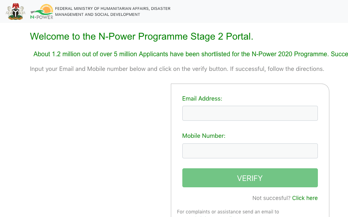348x217 pixels.
Task: Click the scrolling '1.2 million' shortlisted announcement
Action: (x=191, y=54)
